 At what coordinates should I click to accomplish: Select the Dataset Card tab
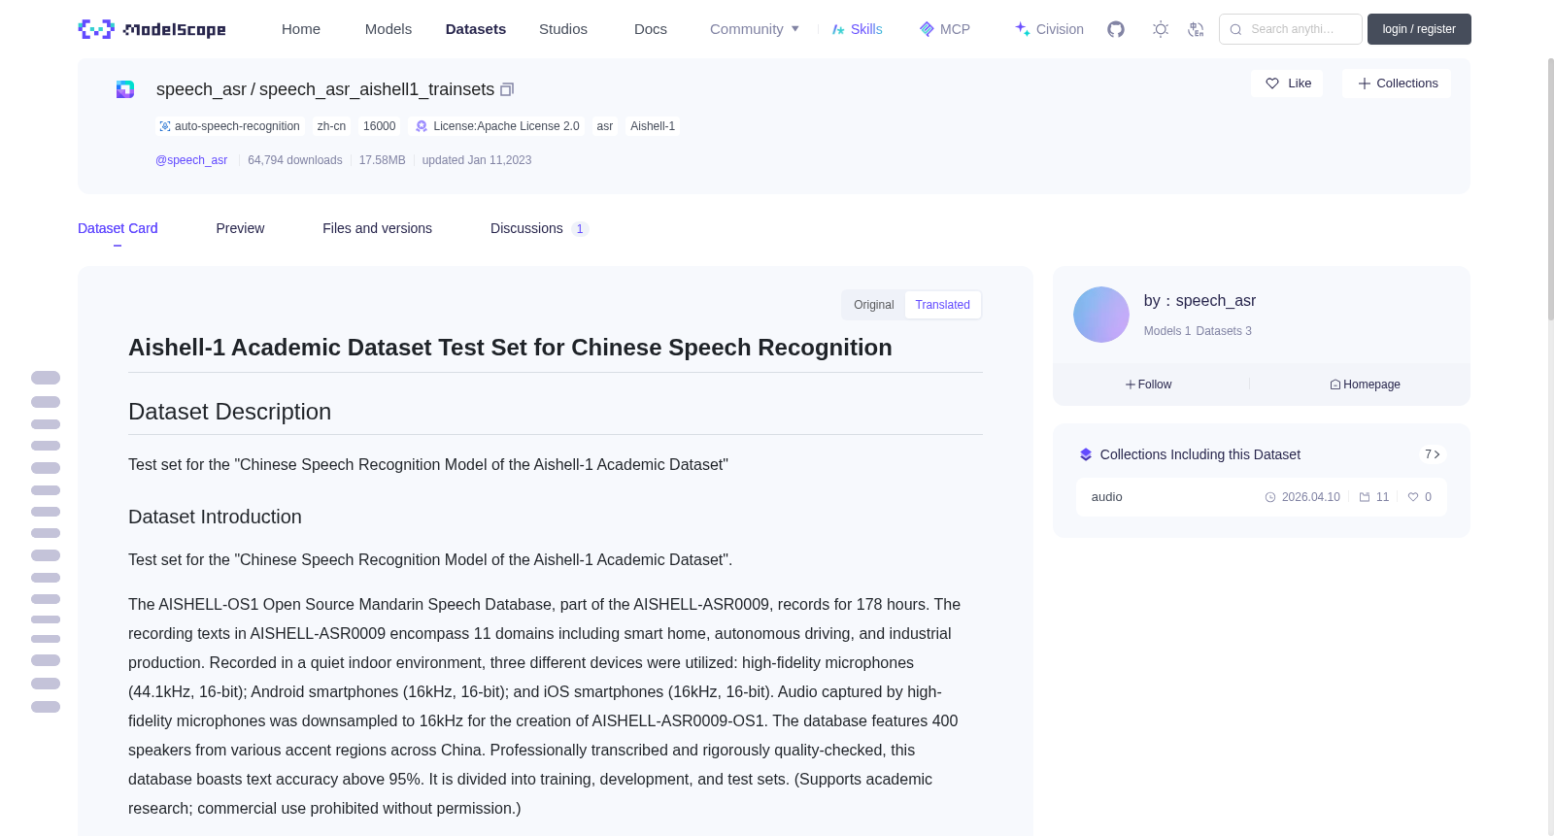tap(118, 228)
